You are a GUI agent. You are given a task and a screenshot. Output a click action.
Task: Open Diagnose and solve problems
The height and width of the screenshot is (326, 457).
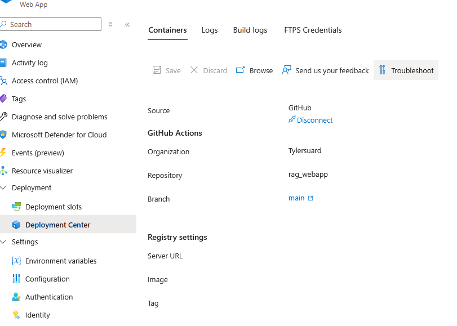(60, 117)
